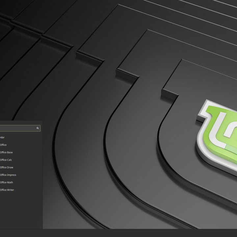Image resolution: width=237 pixels, height=237 pixels.
Task: Launch LibreOffice Base
Action: [6, 152]
